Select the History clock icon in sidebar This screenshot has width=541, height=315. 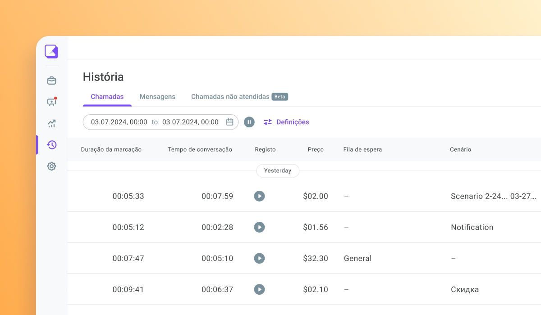pyautogui.click(x=51, y=145)
